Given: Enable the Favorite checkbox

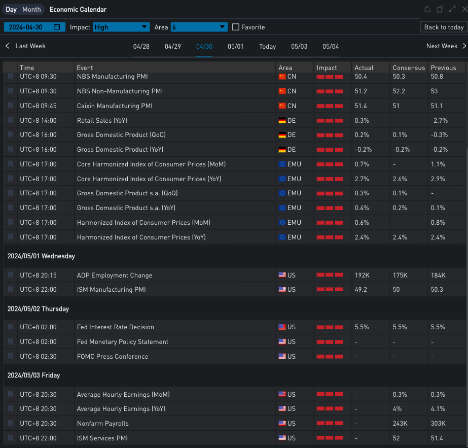Looking at the screenshot, I should coord(236,27).
